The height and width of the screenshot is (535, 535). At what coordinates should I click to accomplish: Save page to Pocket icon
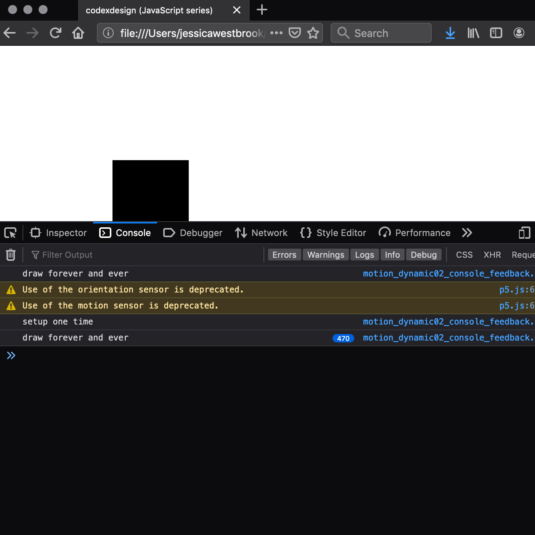(294, 33)
